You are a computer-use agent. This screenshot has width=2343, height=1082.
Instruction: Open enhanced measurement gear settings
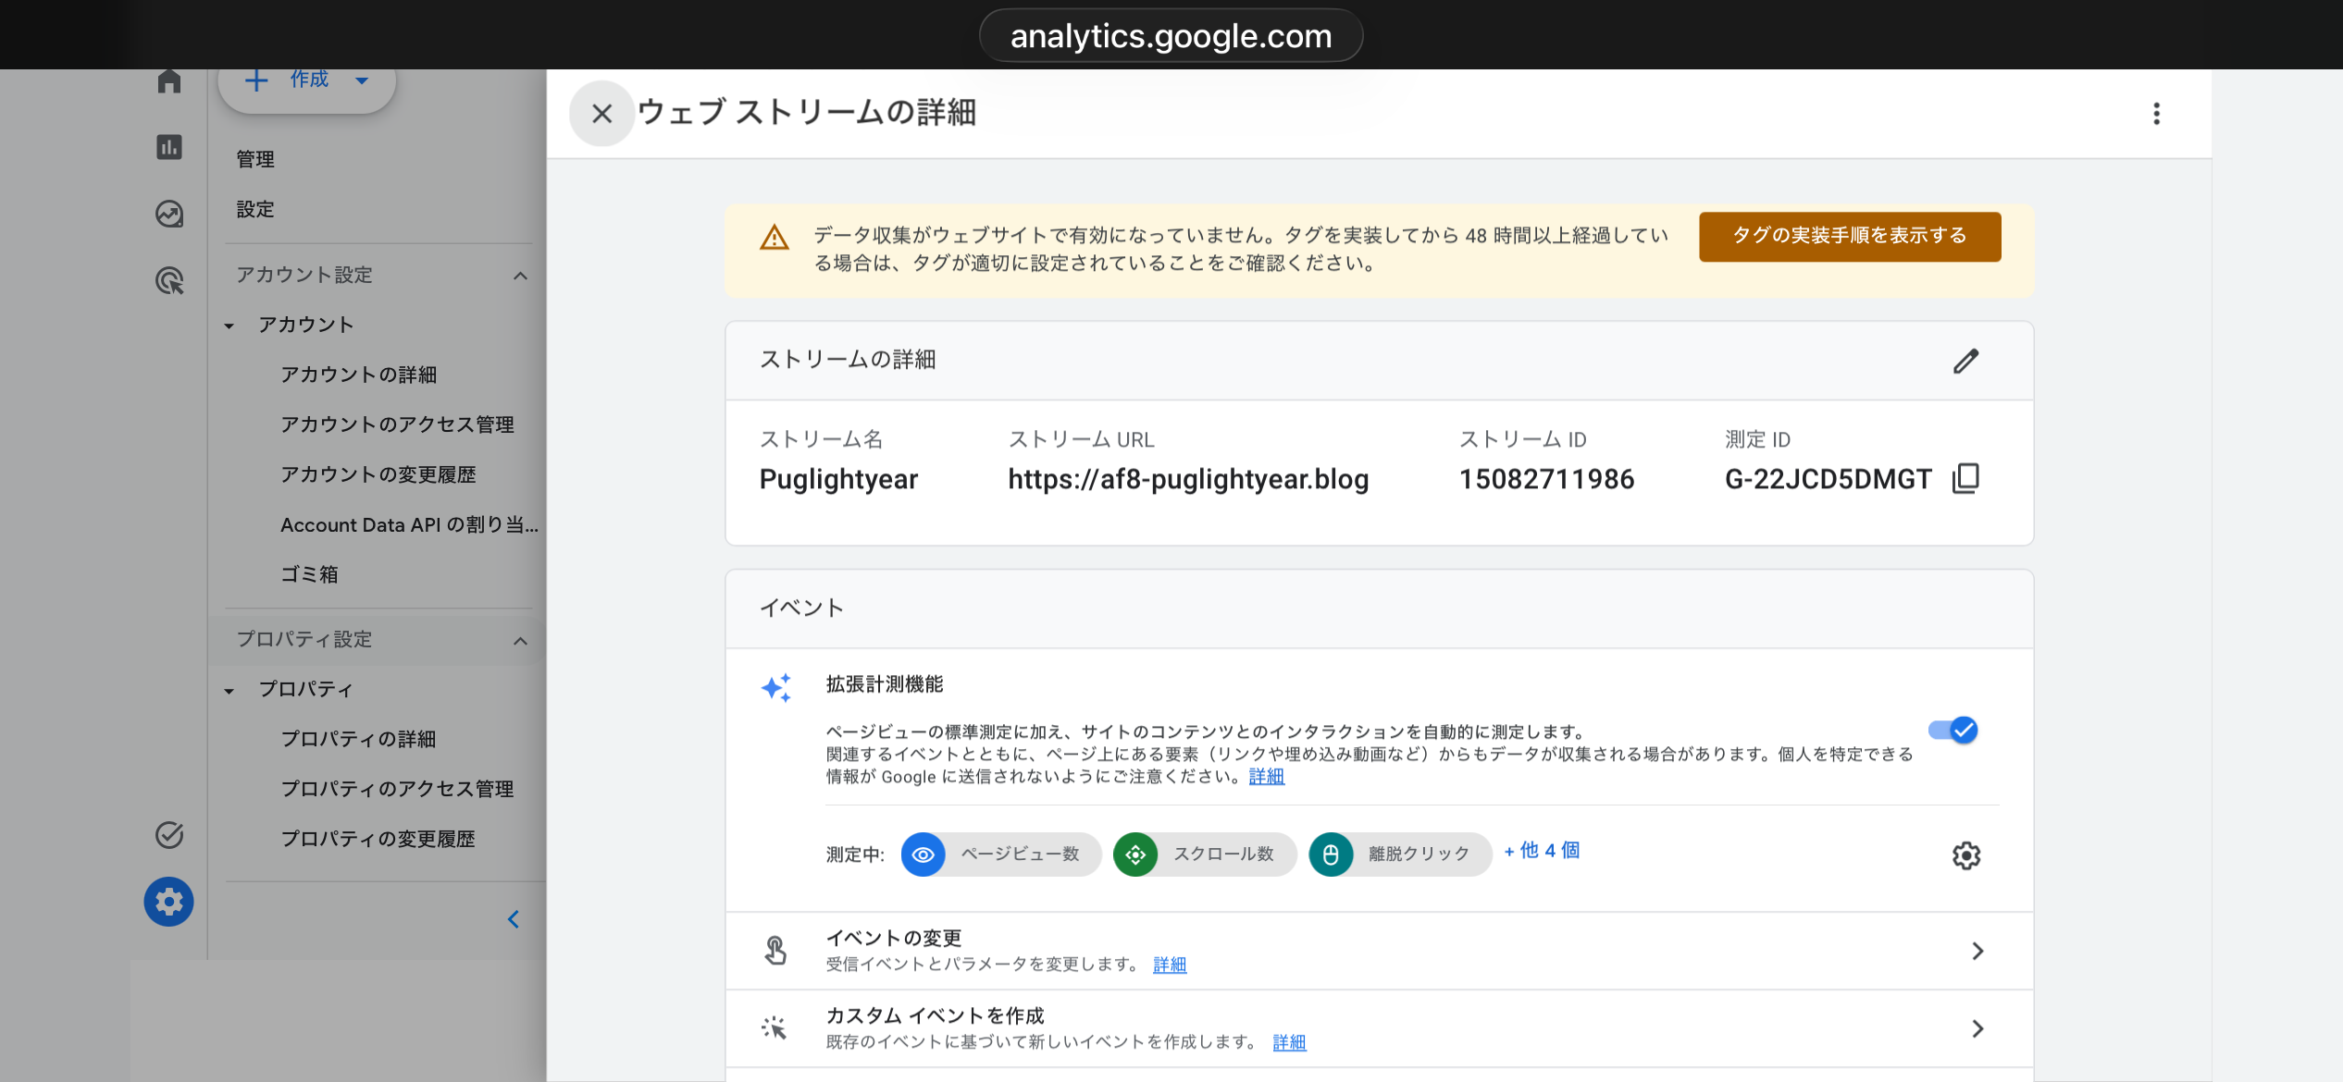pyautogui.click(x=1965, y=855)
